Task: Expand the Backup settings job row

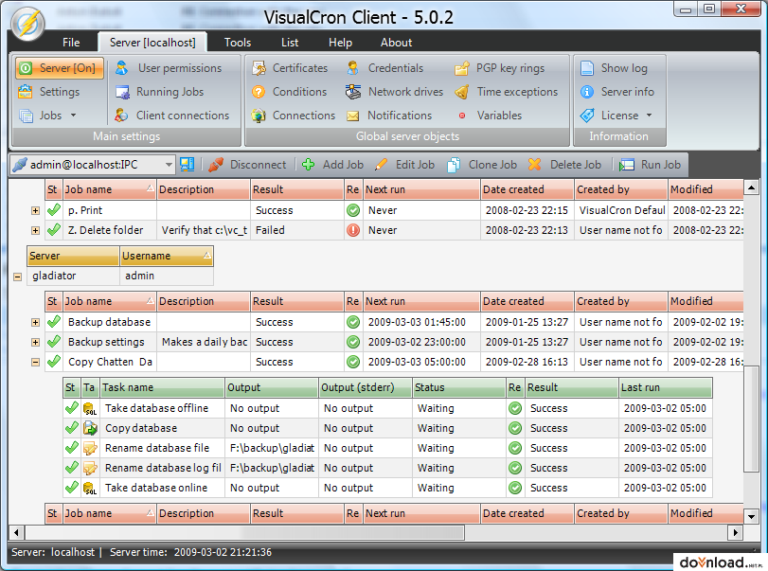Action: pyautogui.click(x=35, y=342)
